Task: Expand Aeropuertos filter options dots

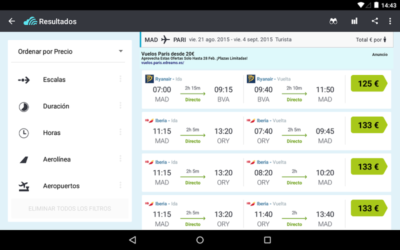Action: pyautogui.click(x=120, y=185)
